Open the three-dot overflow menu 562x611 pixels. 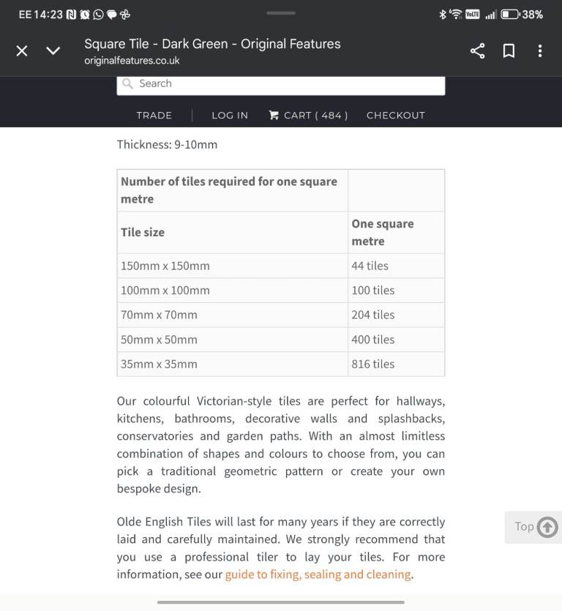[x=540, y=50]
